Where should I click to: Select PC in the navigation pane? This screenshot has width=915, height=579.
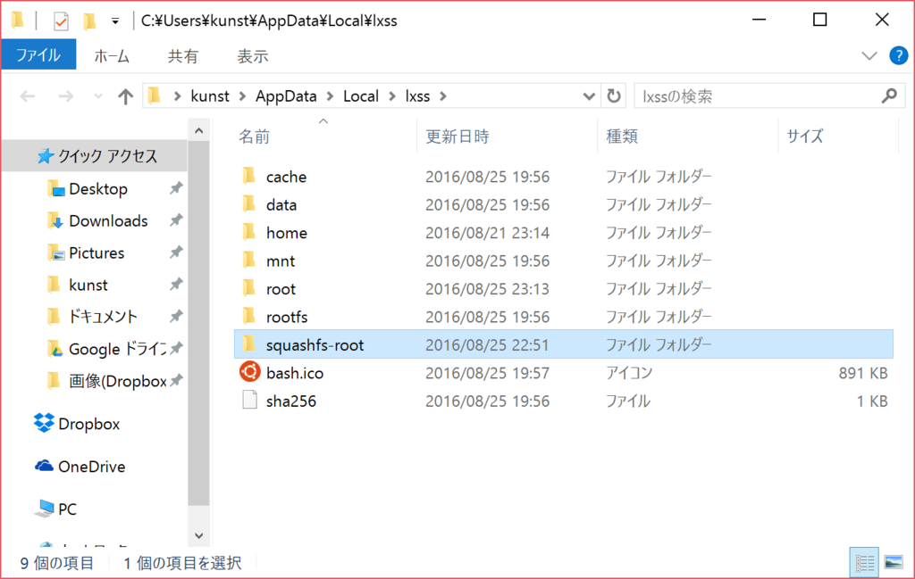pos(55,509)
